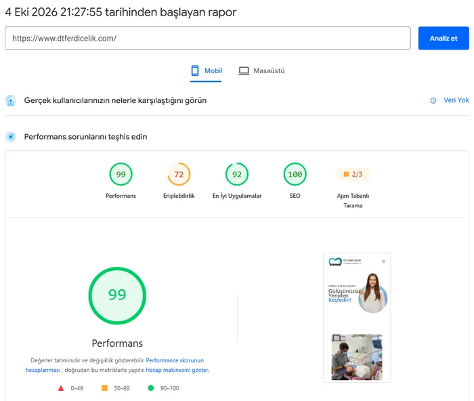Switch to the Masaüstü tab

pos(262,71)
